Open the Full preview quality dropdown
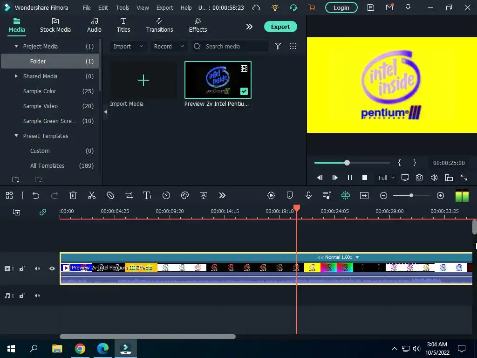Image resolution: width=477 pixels, height=358 pixels. tap(386, 178)
